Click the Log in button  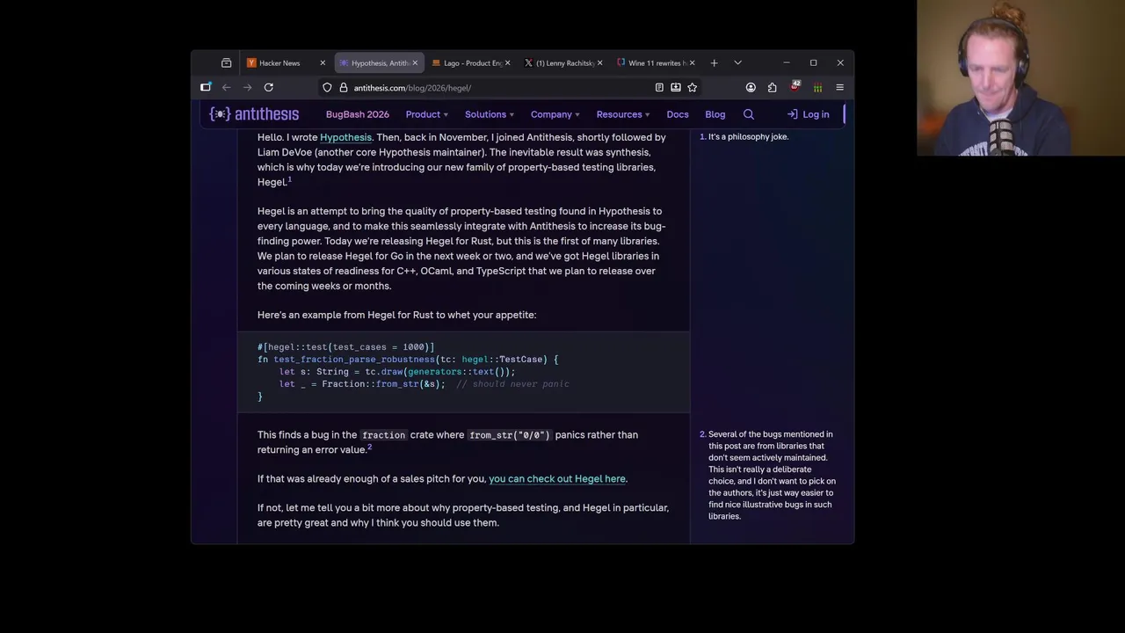click(808, 114)
